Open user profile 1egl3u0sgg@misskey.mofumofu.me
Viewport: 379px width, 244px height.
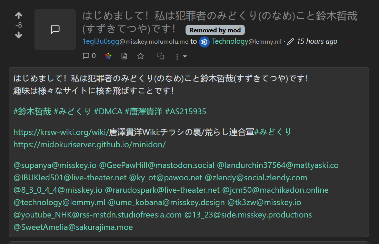[x=135, y=42]
